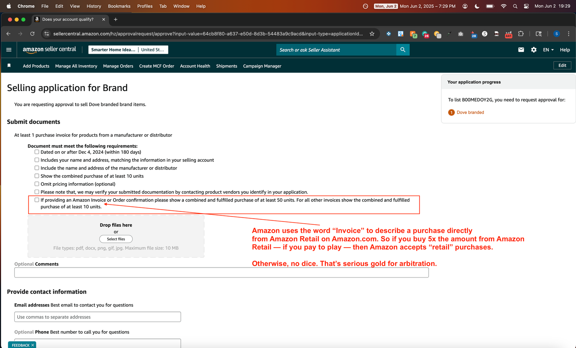Open Manage All Inventory
Image resolution: width=576 pixels, height=348 pixels.
click(x=76, y=66)
